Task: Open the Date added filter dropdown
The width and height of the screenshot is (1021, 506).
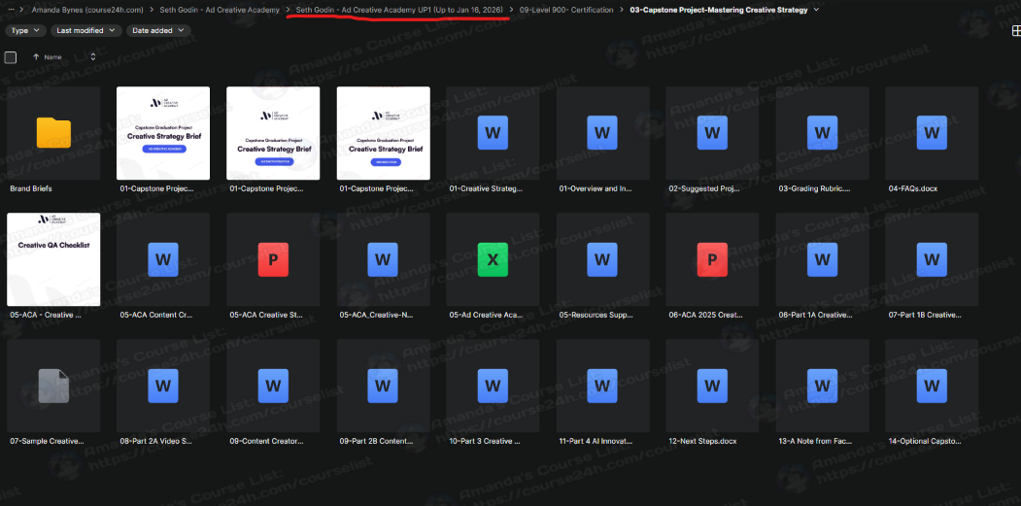Action: click(157, 30)
